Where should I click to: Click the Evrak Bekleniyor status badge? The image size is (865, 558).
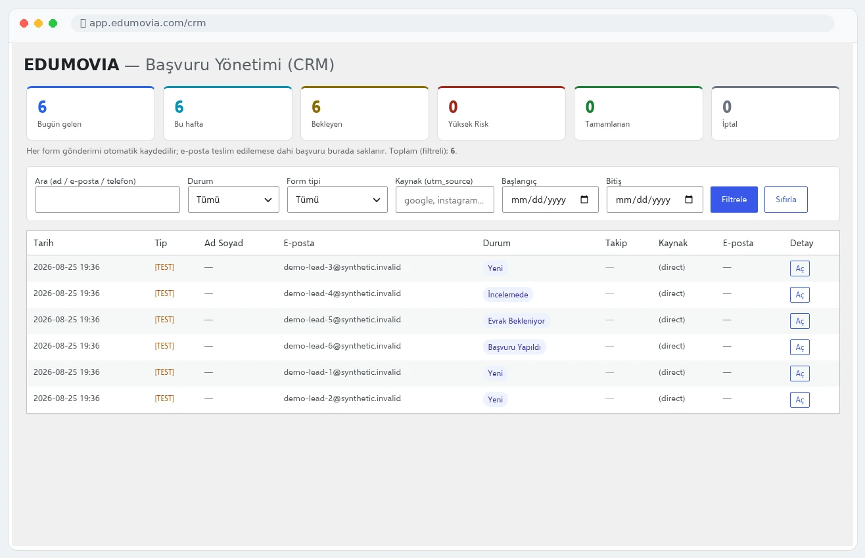pos(517,321)
